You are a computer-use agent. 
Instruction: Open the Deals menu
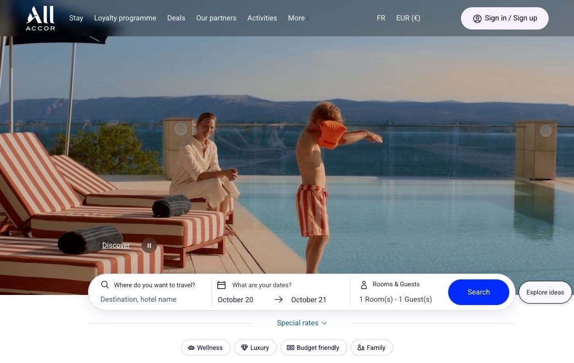(x=176, y=18)
